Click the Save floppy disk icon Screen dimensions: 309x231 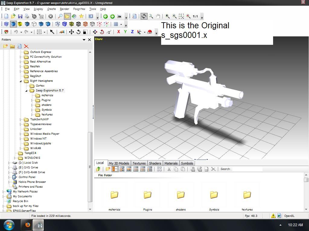click(x=20, y=16)
